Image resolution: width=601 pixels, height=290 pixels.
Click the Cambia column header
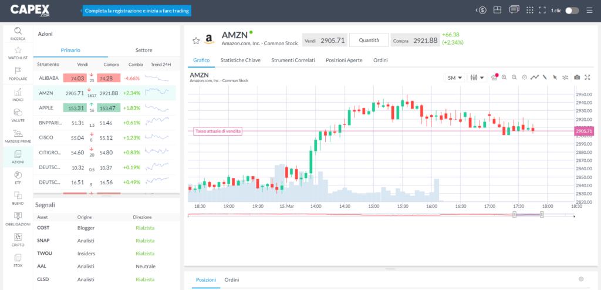(x=136, y=65)
